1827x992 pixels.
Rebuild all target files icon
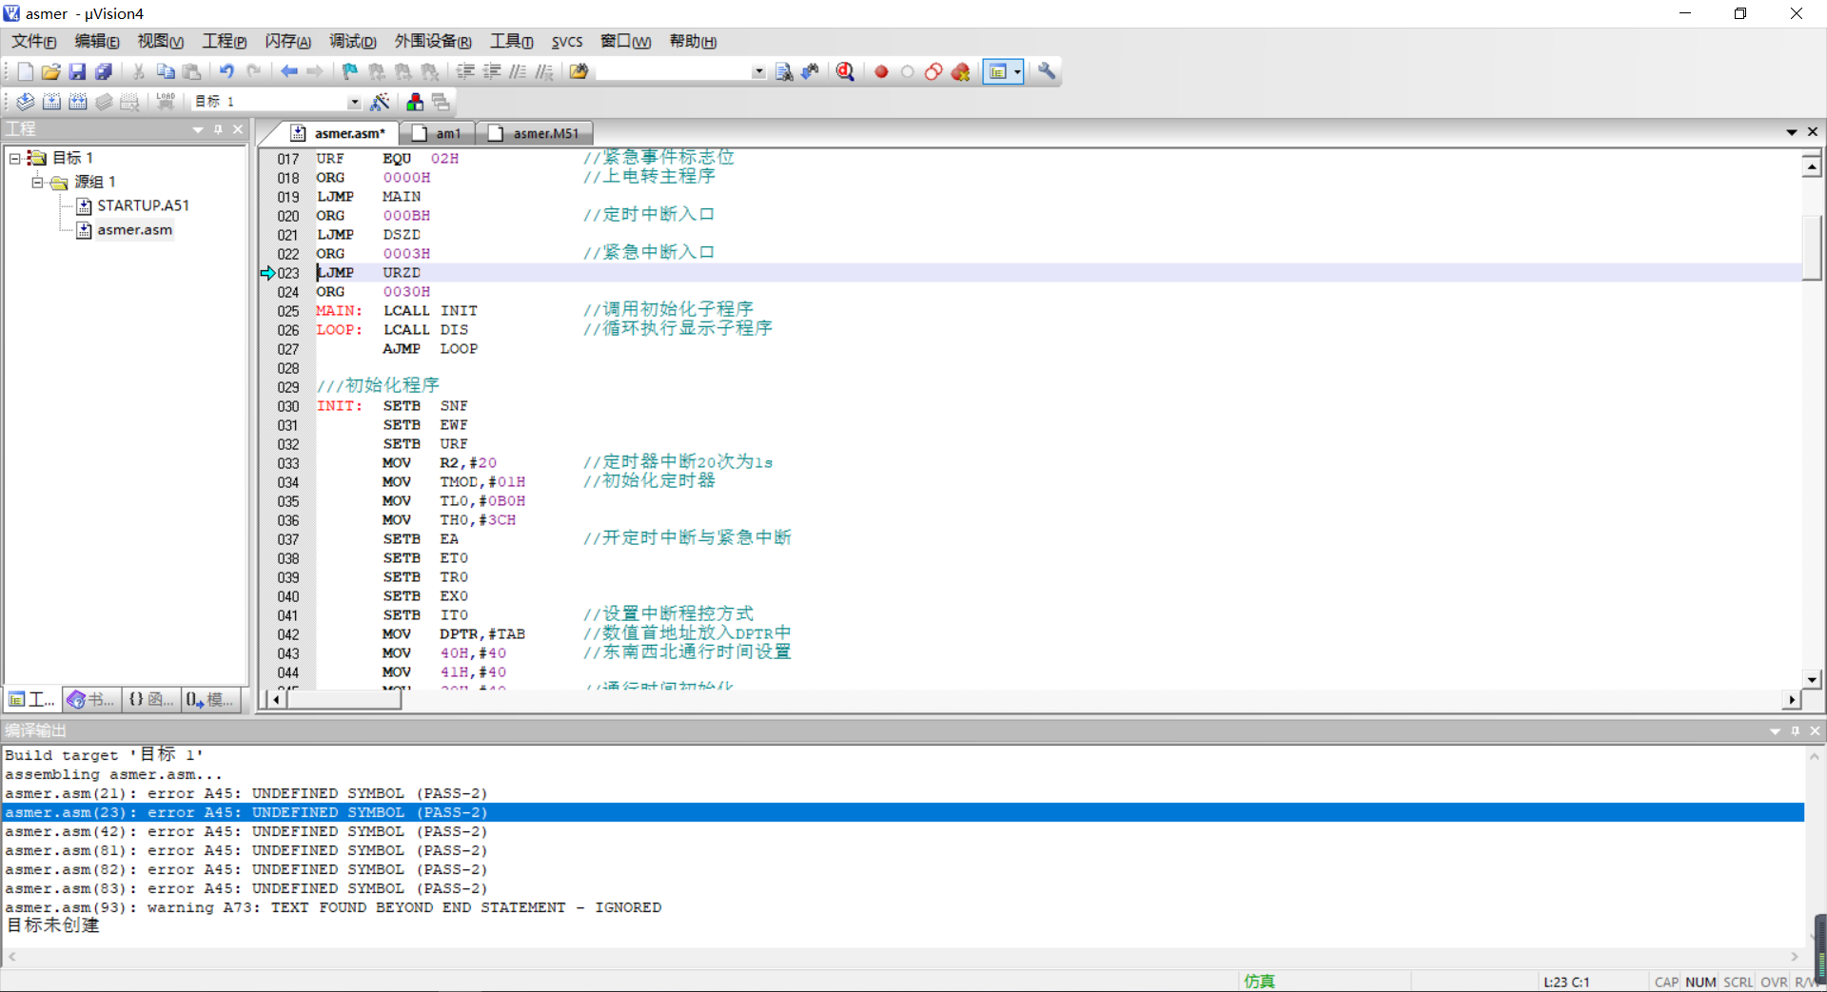click(x=78, y=101)
